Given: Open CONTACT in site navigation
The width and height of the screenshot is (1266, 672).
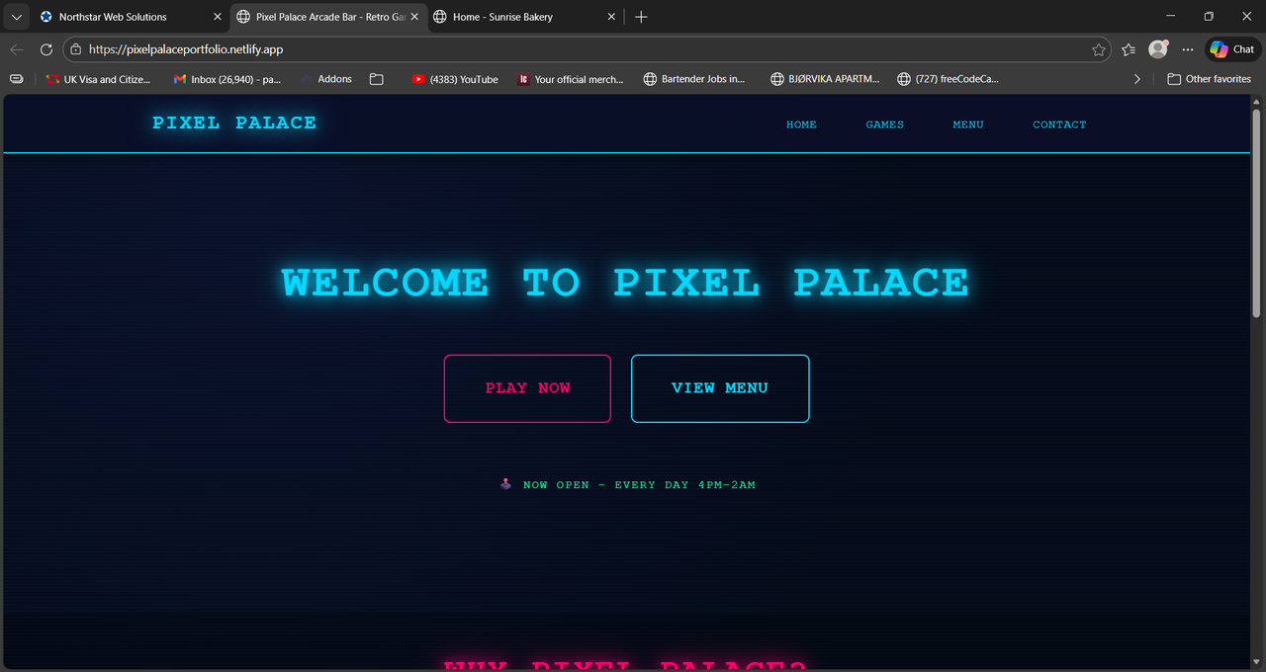Looking at the screenshot, I should (1059, 125).
